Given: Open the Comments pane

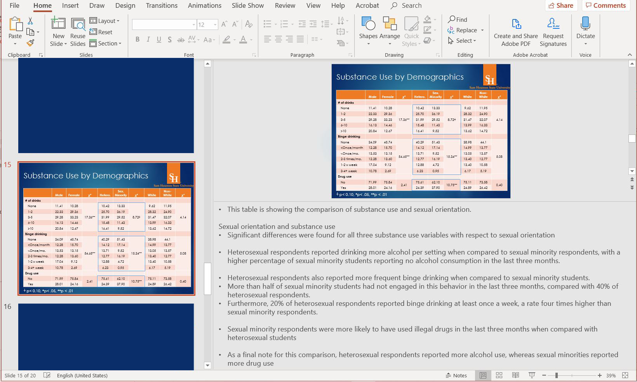Looking at the screenshot, I should click(606, 5).
